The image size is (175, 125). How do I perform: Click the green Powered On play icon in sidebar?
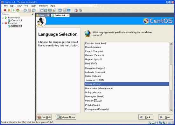pos(6,18)
